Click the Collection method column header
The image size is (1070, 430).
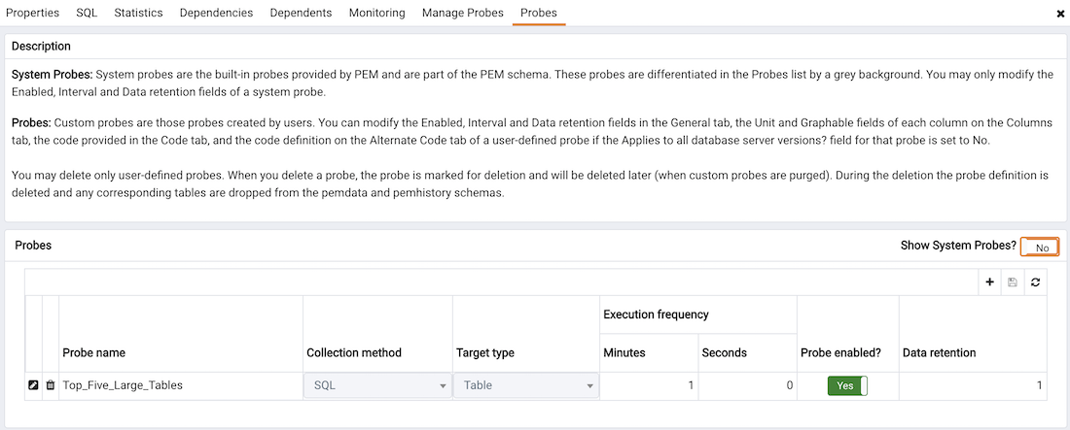pos(377,334)
